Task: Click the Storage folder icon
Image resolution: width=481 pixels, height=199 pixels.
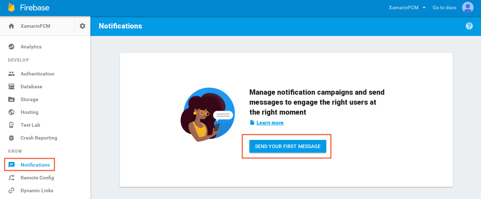Action: 11,99
